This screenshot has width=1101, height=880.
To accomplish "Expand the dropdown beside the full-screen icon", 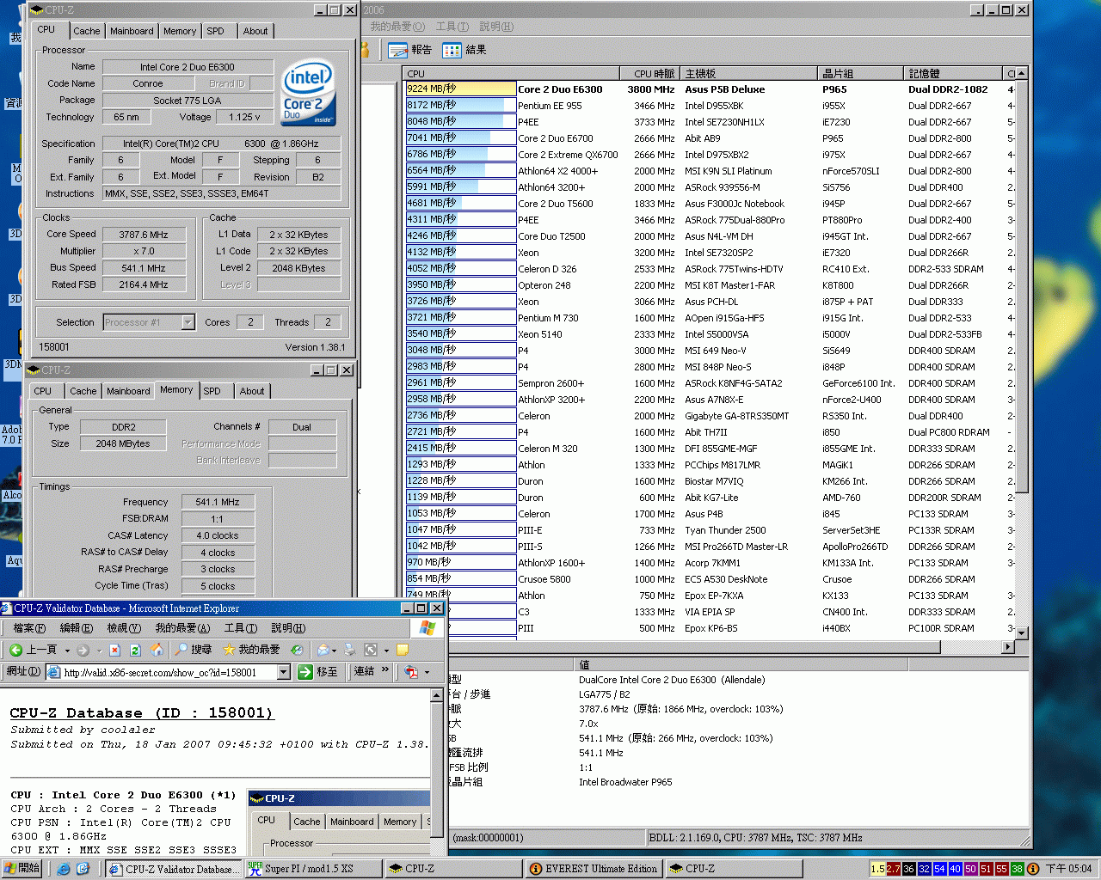I will 386,651.
